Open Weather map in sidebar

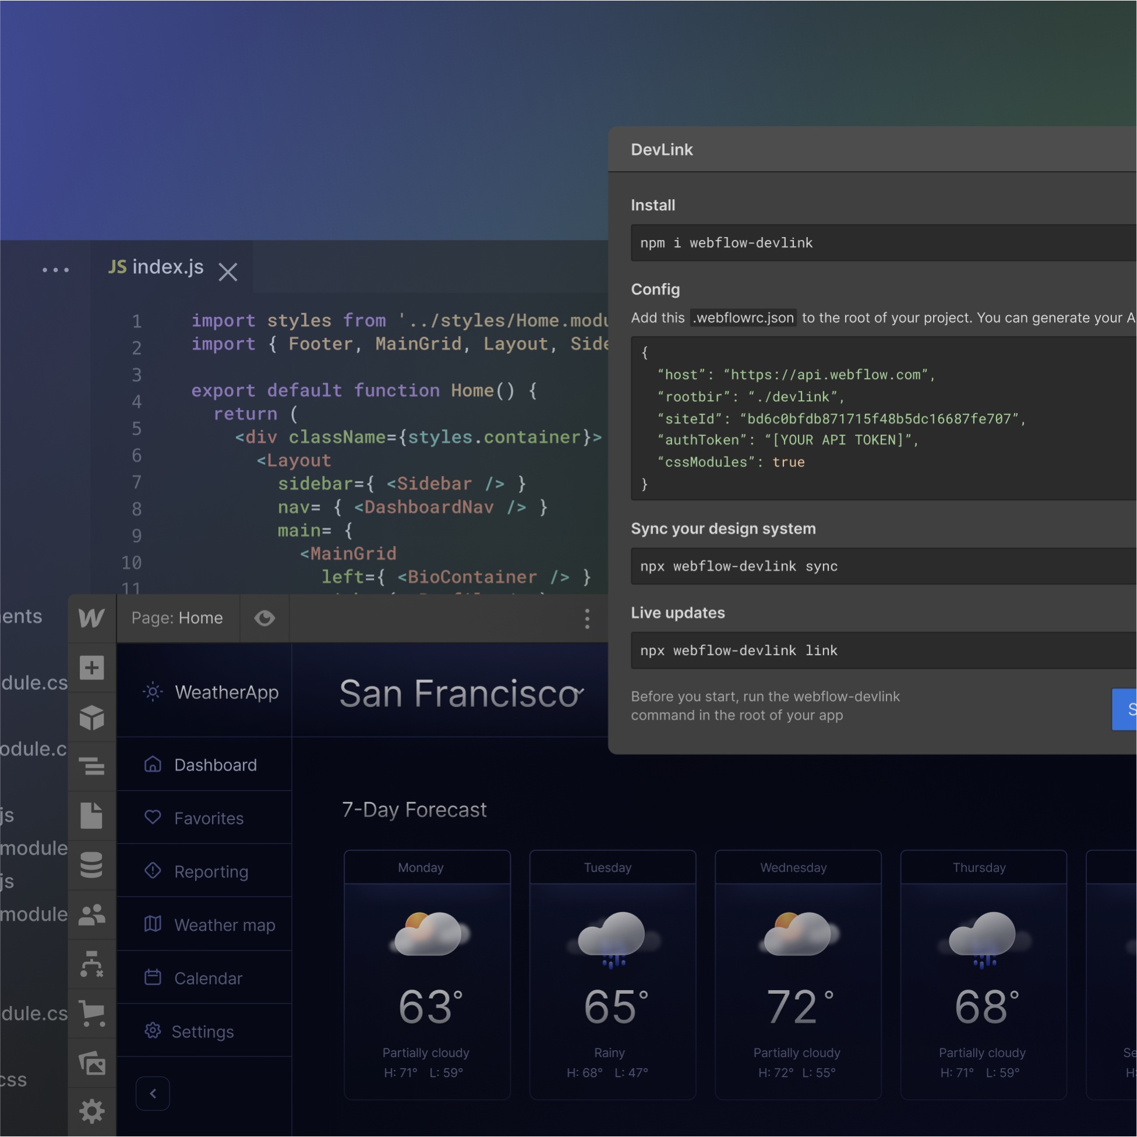[224, 924]
